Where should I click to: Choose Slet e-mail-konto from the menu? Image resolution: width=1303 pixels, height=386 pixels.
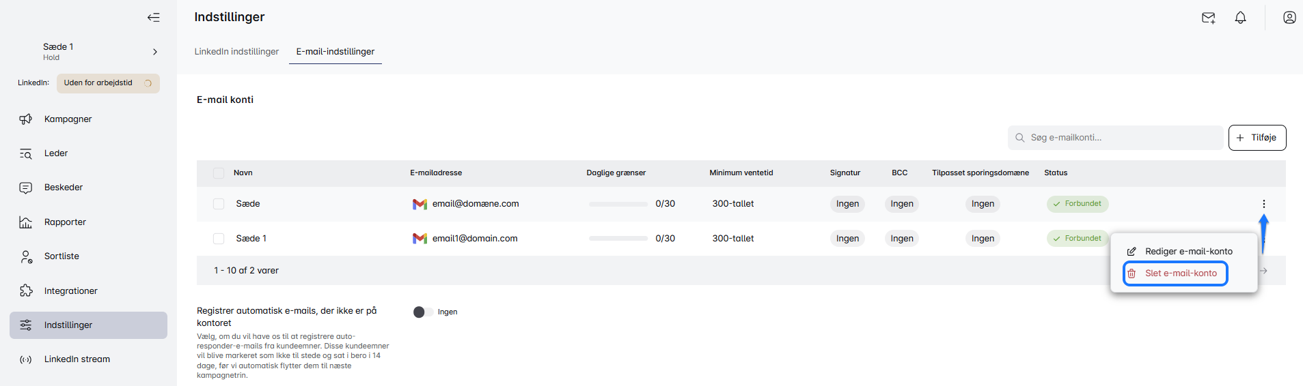(1180, 273)
